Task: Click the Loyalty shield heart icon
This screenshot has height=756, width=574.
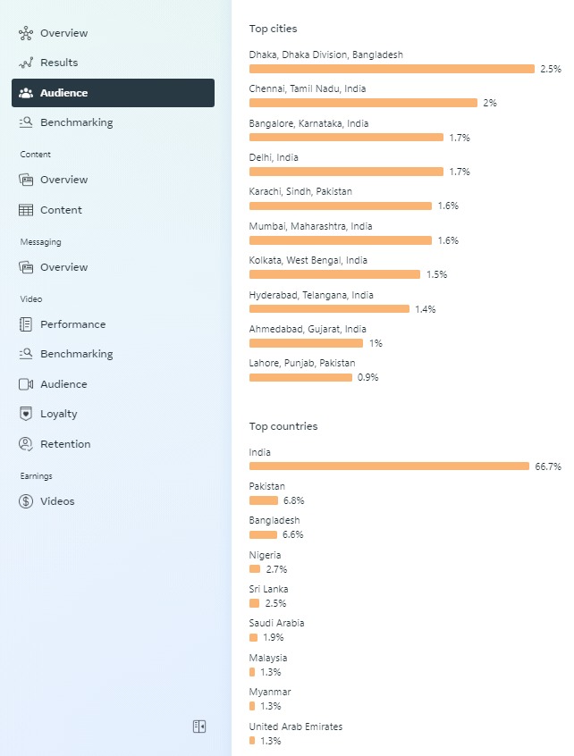Action: pyautogui.click(x=26, y=414)
